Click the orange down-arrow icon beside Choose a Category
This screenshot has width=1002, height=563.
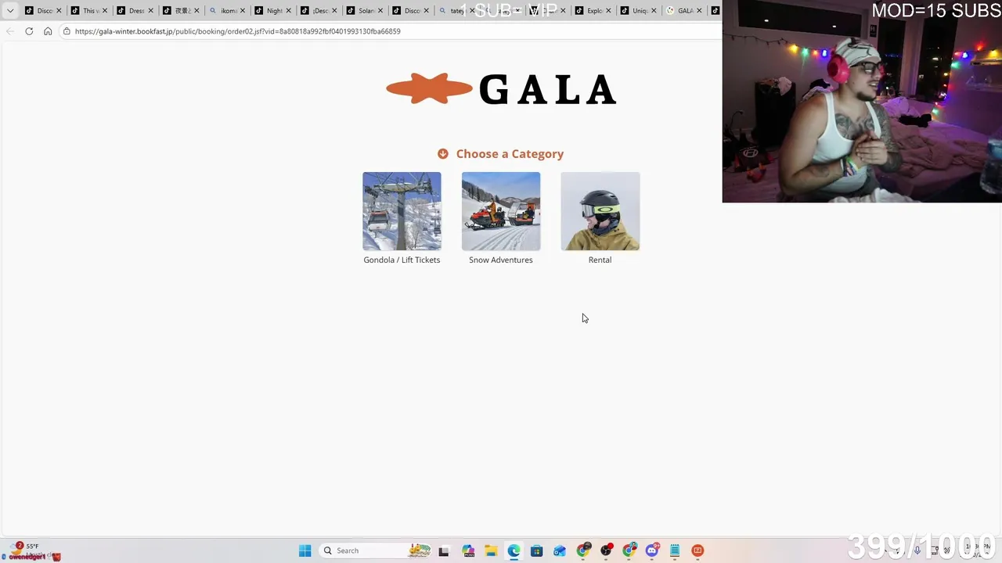443,154
